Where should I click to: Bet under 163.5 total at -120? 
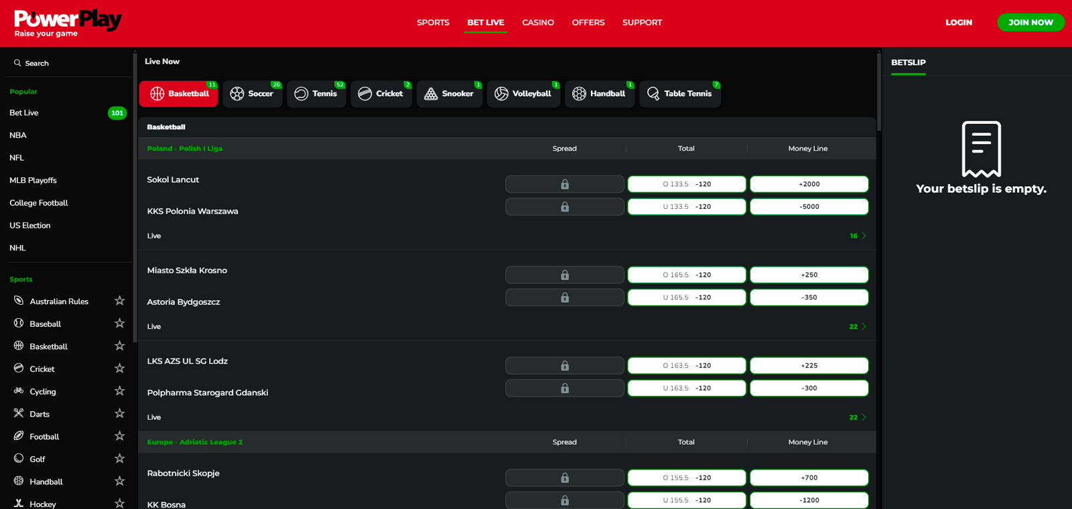click(687, 388)
